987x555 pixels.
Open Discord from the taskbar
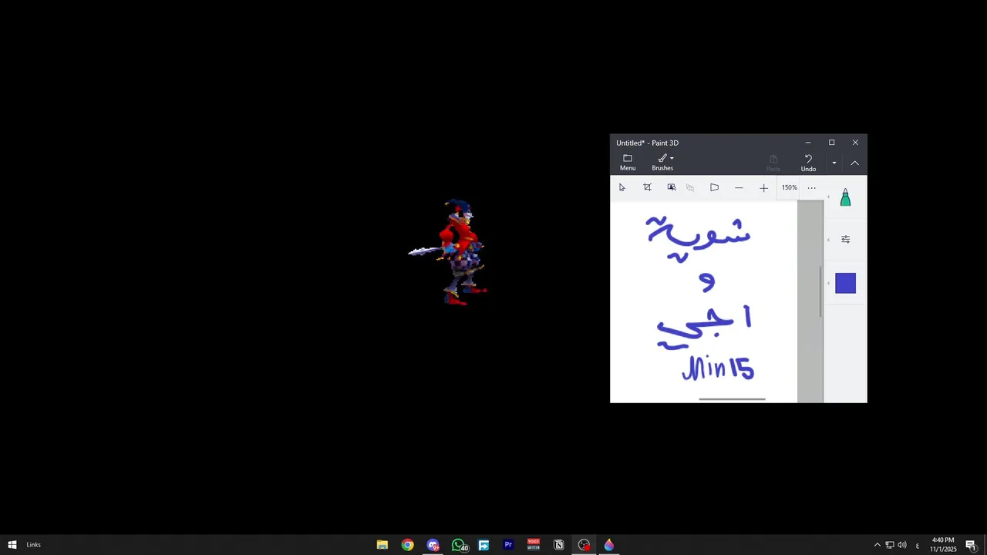(433, 545)
